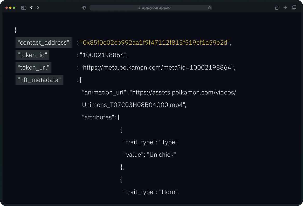Open a new tab with plus icon
The width and height of the screenshot is (303, 206).
coord(285,8)
